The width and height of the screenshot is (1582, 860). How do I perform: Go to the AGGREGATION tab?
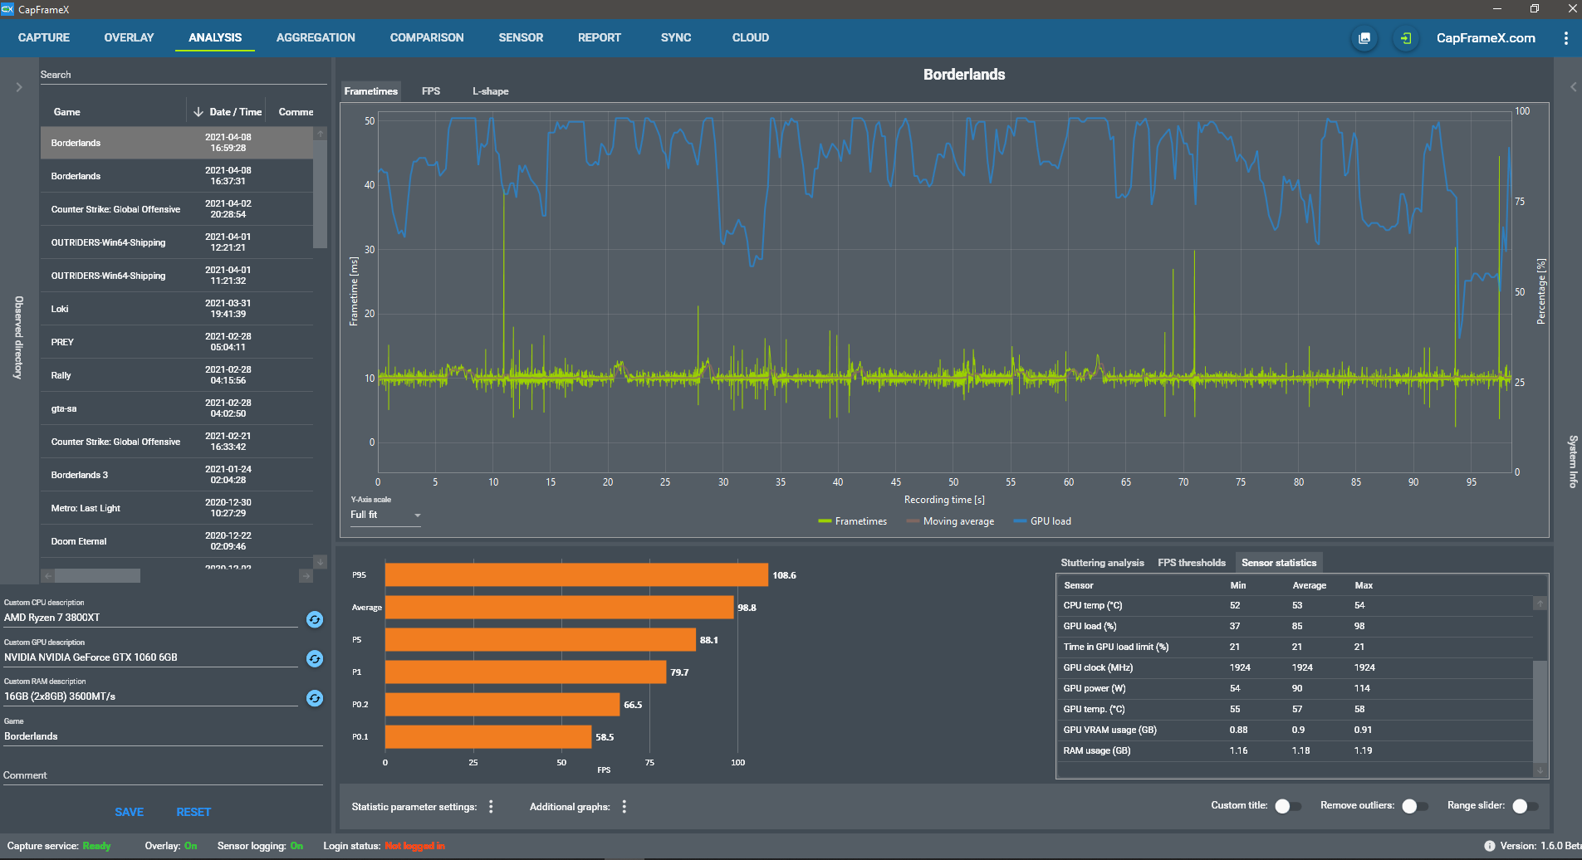pyautogui.click(x=316, y=38)
